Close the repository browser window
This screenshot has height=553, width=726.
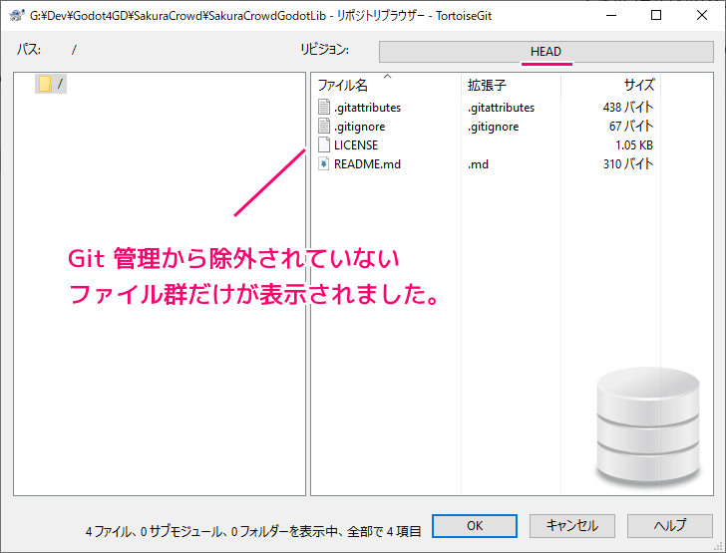(702, 15)
